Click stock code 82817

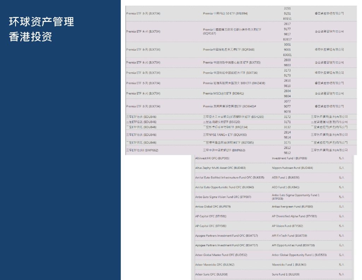pyautogui.click(x=287, y=39)
